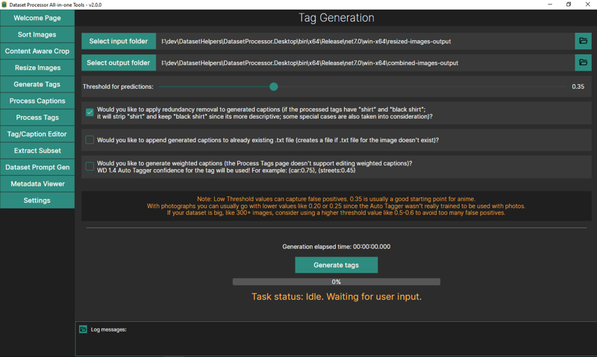Open Settings page in sidebar
The width and height of the screenshot is (597, 357).
pos(37,200)
